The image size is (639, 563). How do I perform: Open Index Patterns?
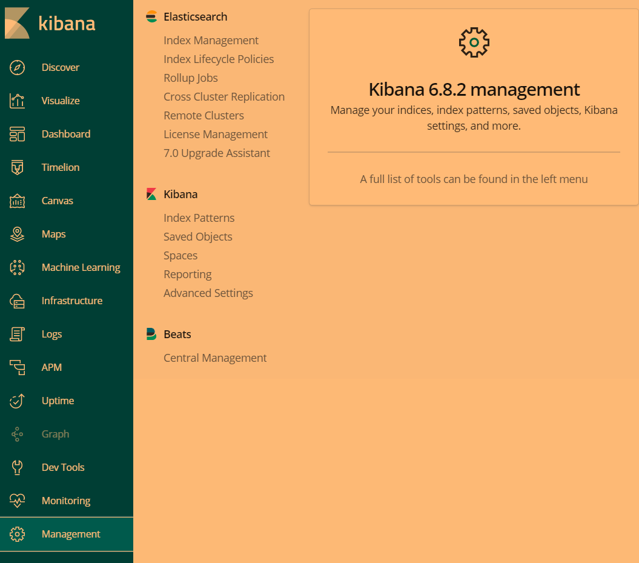click(x=199, y=218)
